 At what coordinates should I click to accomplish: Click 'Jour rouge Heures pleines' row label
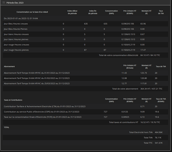click(16, 50)
